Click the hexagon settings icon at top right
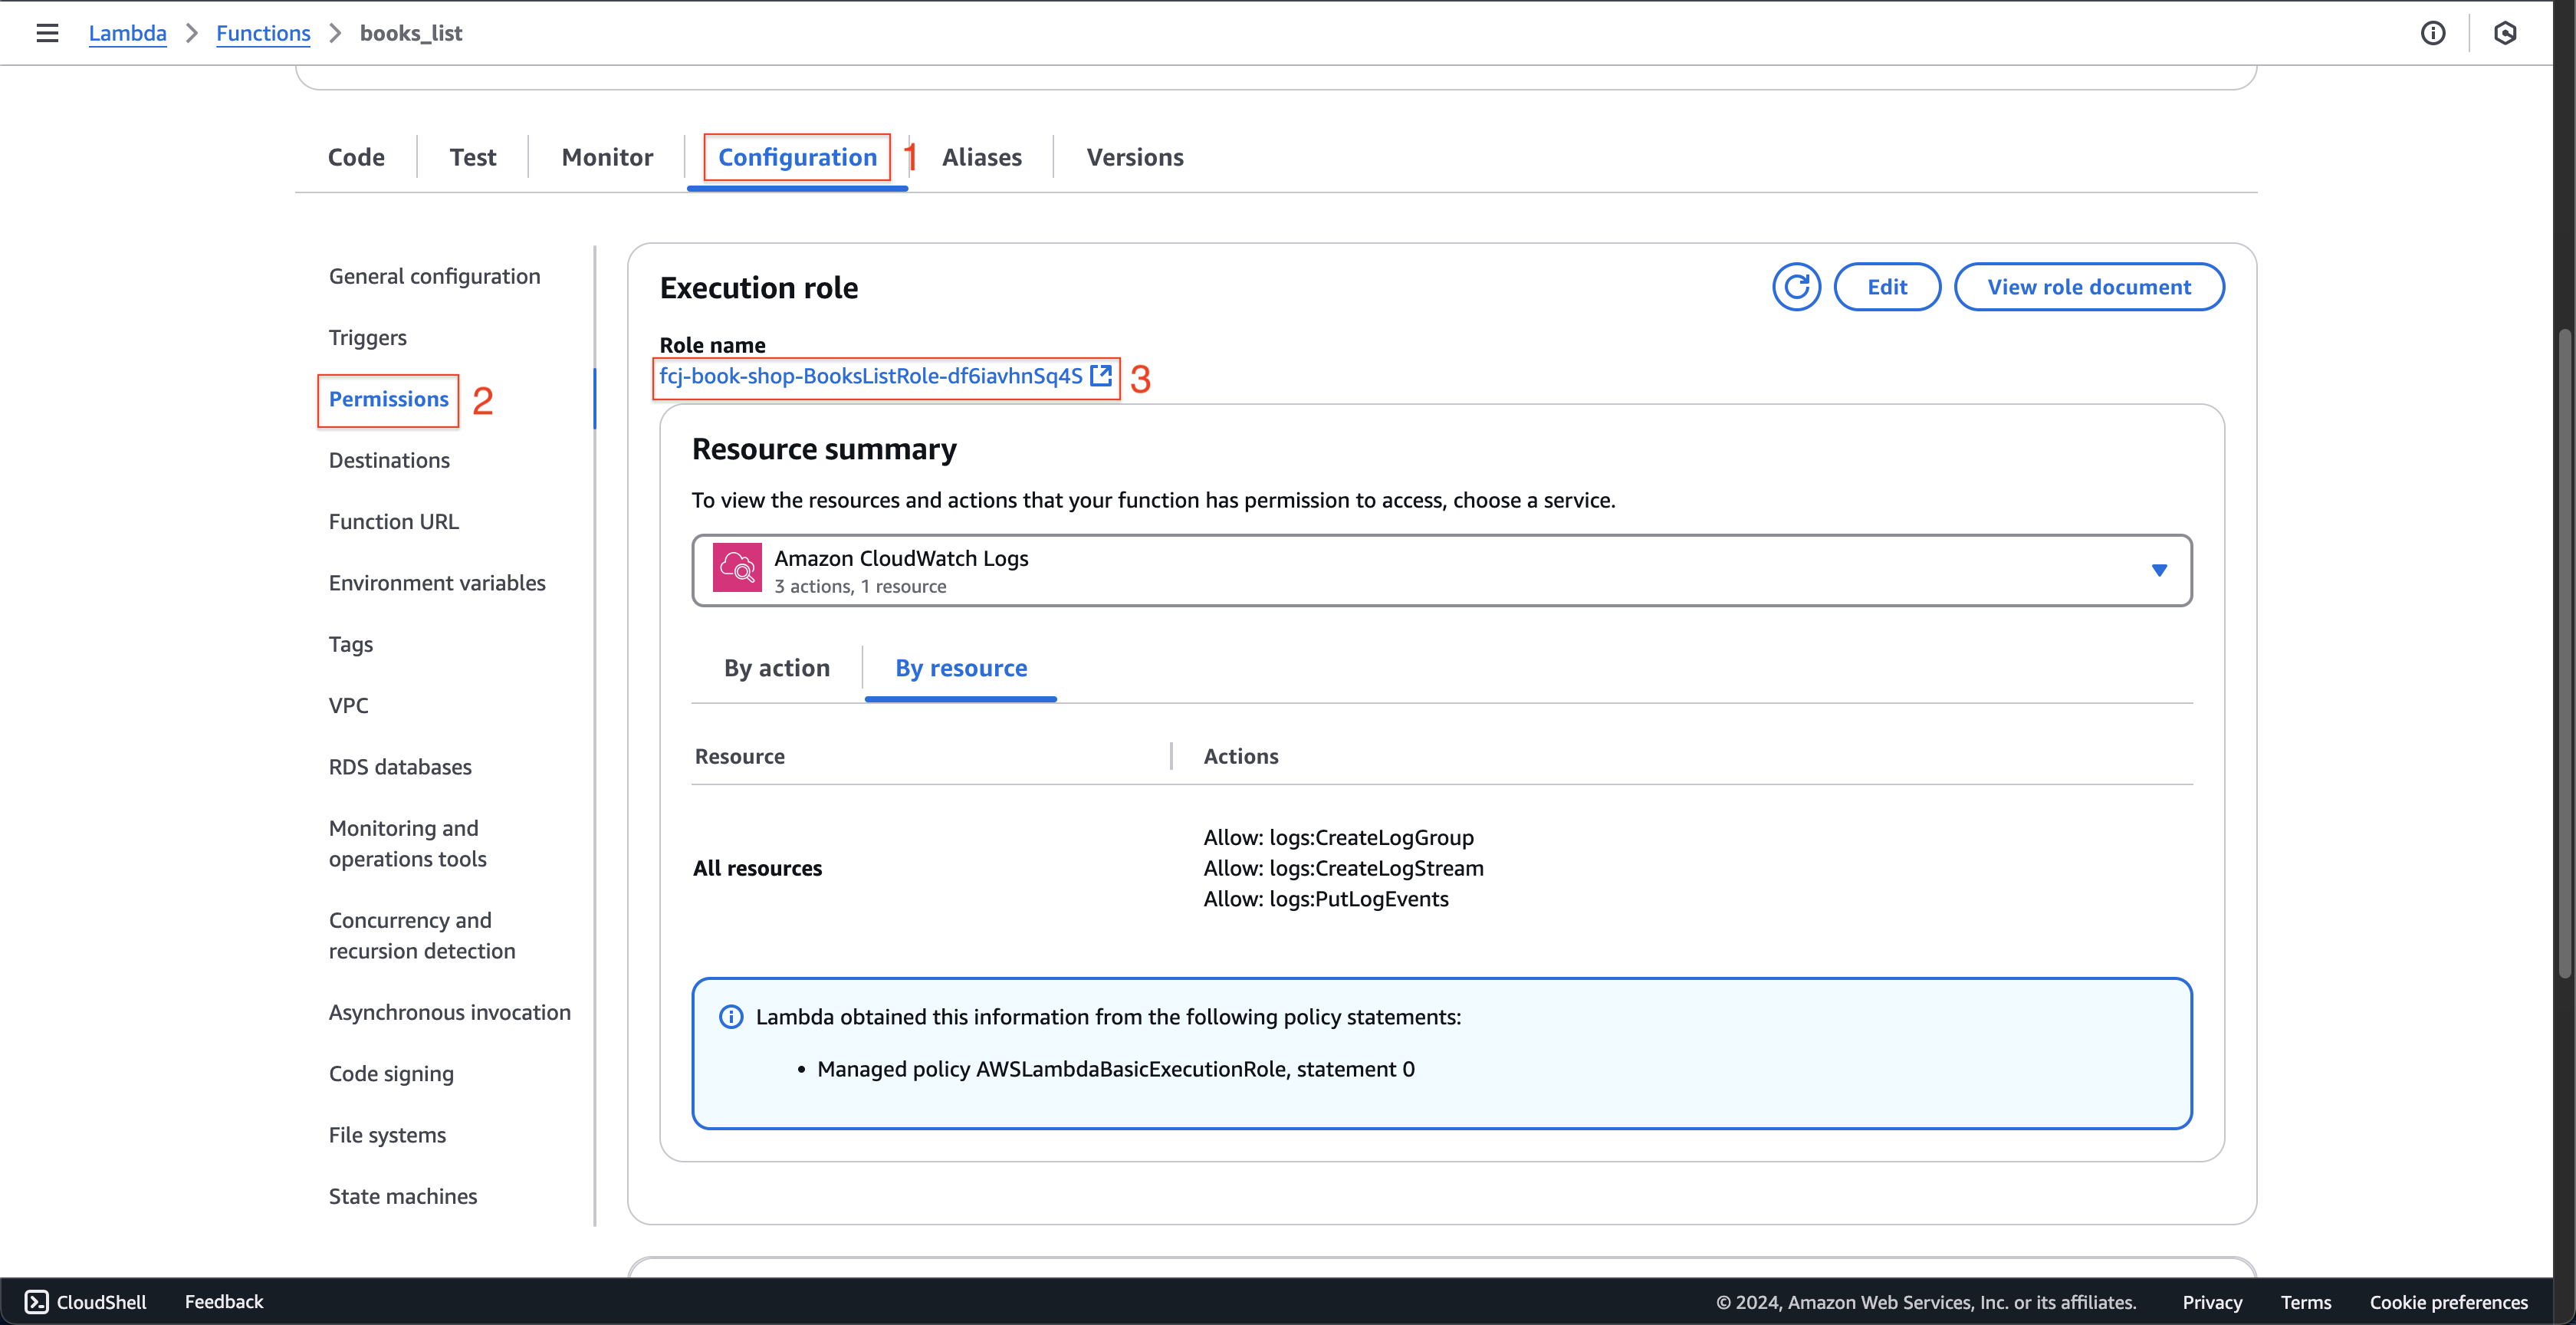 click(x=2505, y=33)
